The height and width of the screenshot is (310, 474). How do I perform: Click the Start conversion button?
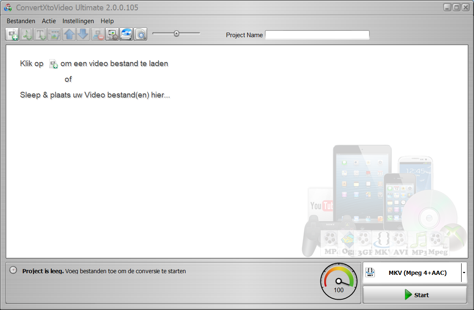pos(415,295)
